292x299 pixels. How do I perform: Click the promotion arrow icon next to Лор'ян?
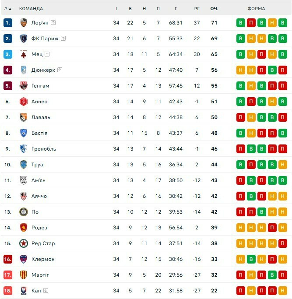[53, 23]
